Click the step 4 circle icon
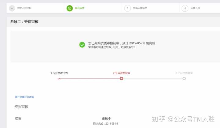The height and width of the screenshot is (128, 220). (x=185, y=8)
